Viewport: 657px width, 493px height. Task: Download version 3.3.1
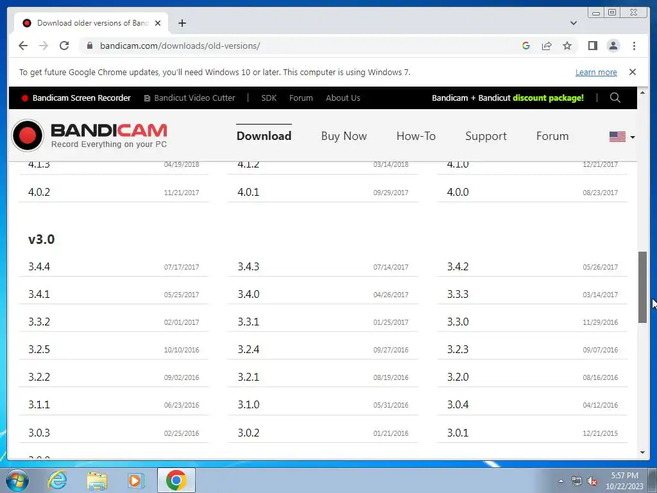click(323, 322)
